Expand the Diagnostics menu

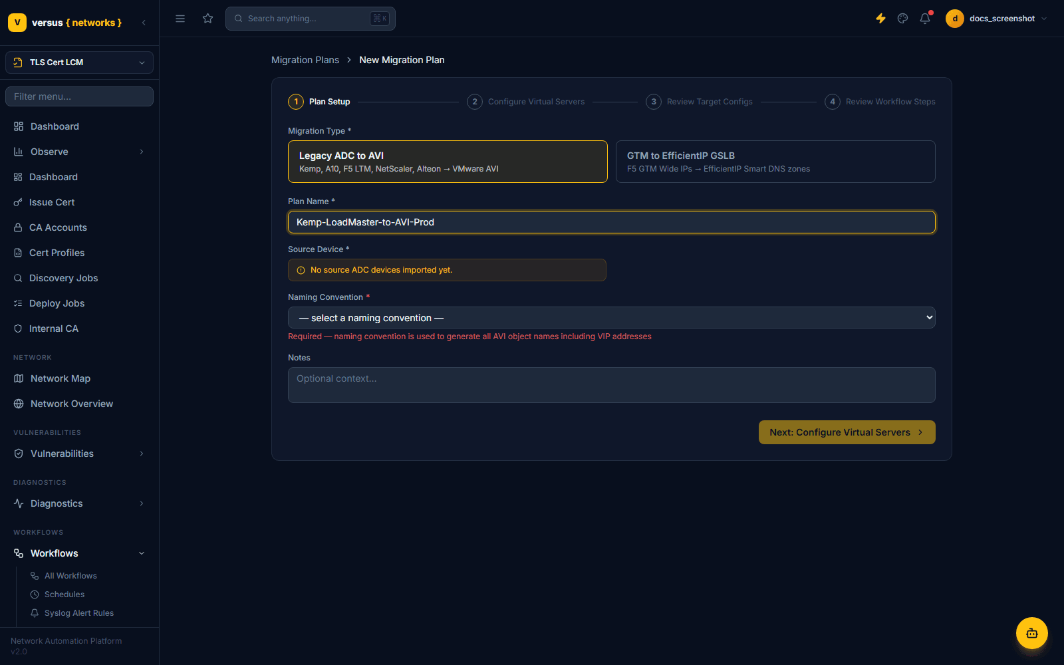coord(79,503)
